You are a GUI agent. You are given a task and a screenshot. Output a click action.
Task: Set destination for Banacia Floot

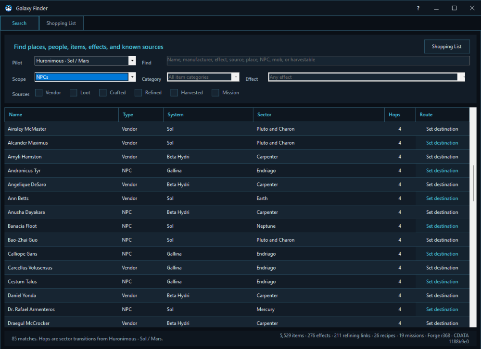442,226
